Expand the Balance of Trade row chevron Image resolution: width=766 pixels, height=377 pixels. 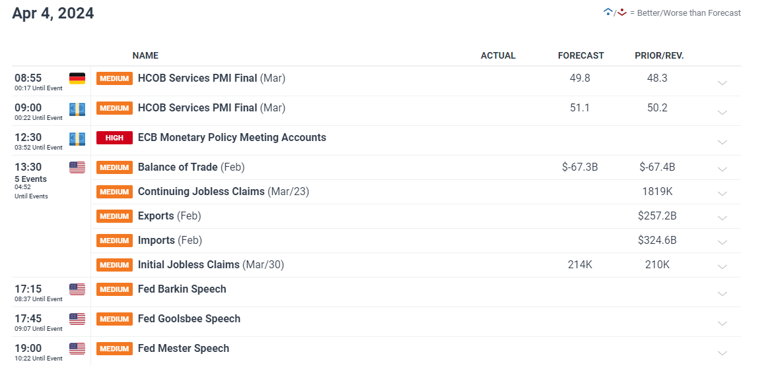click(722, 169)
